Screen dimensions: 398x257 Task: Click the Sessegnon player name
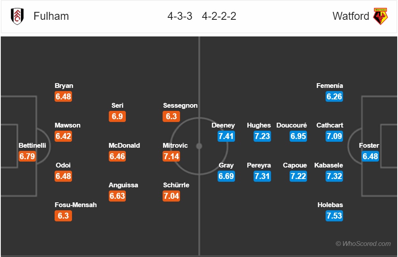(x=180, y=105)
